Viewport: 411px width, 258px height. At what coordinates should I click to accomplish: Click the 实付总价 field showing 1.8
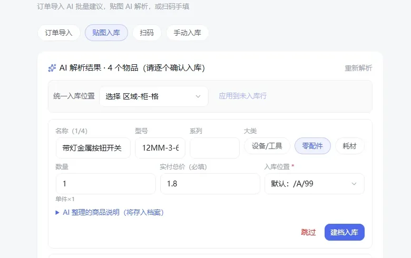click(210, 184)
